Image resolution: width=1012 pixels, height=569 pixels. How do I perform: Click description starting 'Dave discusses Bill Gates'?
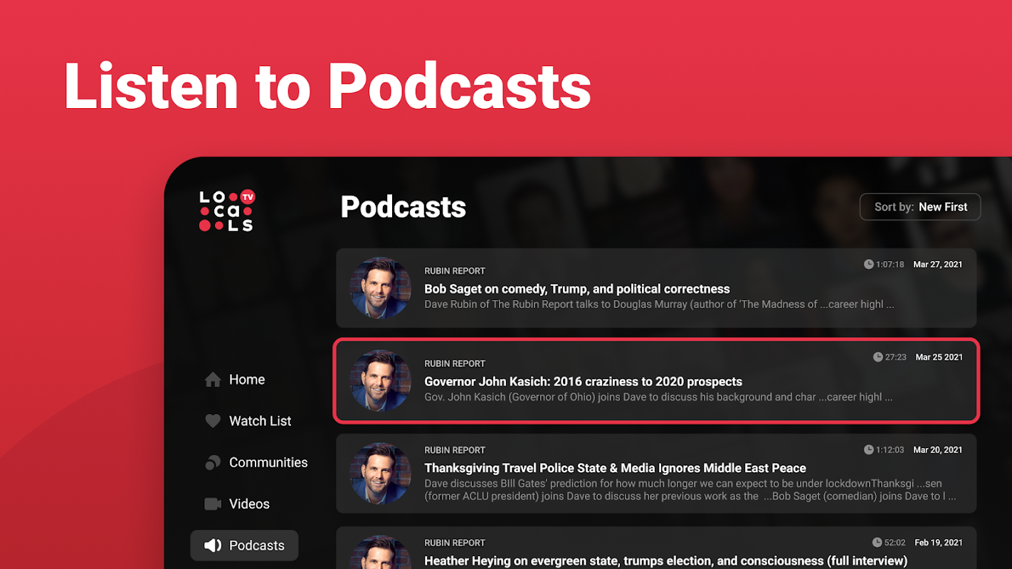(690, 489)
